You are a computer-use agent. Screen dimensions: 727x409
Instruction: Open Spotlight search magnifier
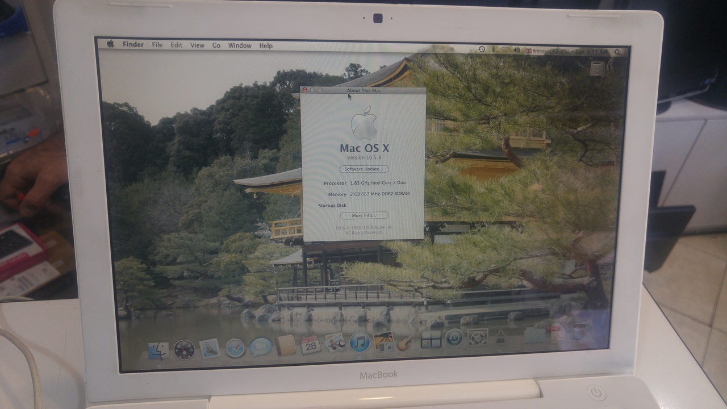[618, 52]
